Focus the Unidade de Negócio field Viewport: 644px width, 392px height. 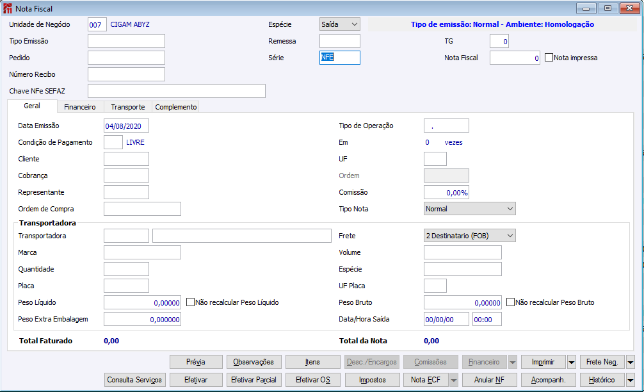pyautogui.click(x=97, y=24)
